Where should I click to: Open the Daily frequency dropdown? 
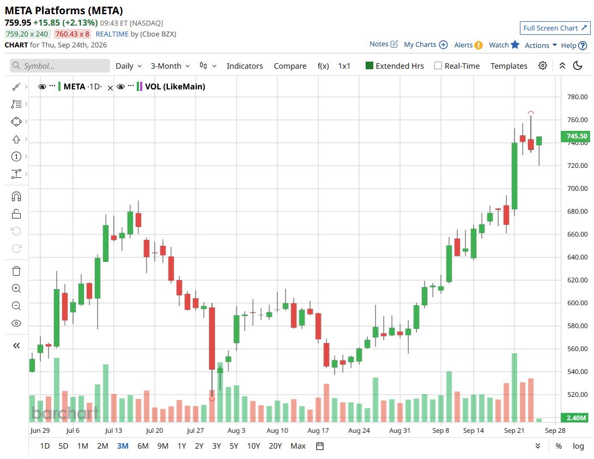pos(129,66)
